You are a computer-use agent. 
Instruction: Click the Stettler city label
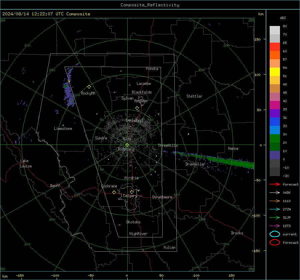click(194, 96)
